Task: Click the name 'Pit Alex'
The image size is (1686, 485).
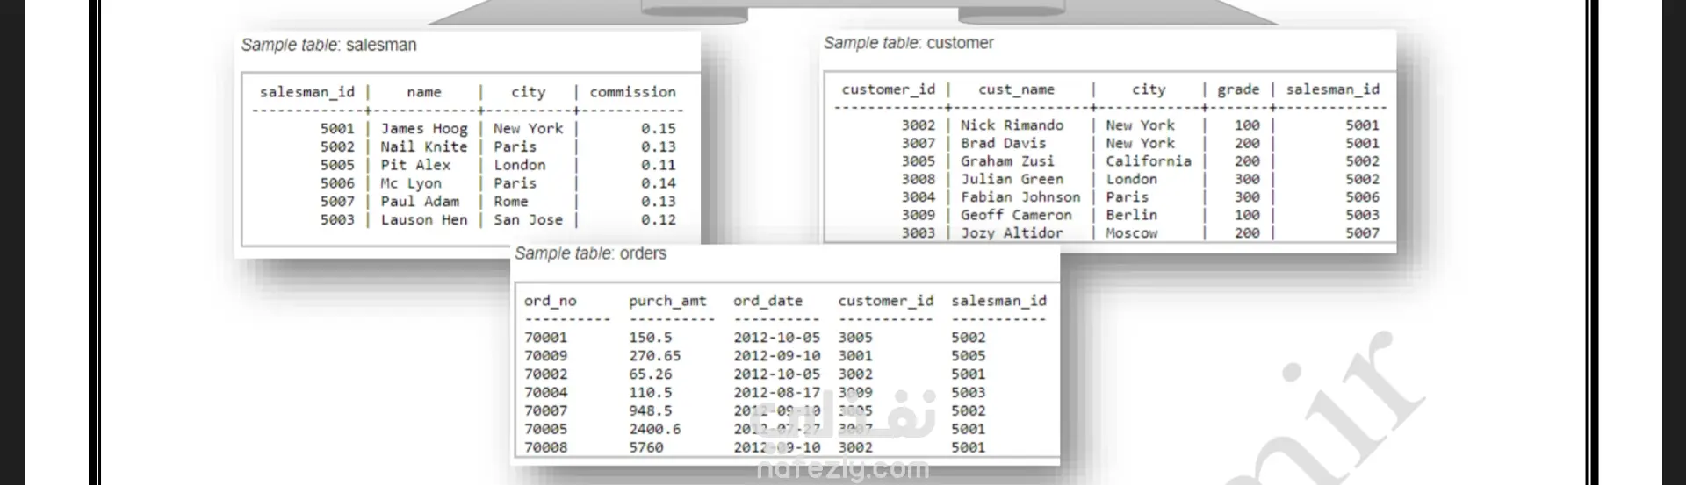Action: tap(415, 165)
